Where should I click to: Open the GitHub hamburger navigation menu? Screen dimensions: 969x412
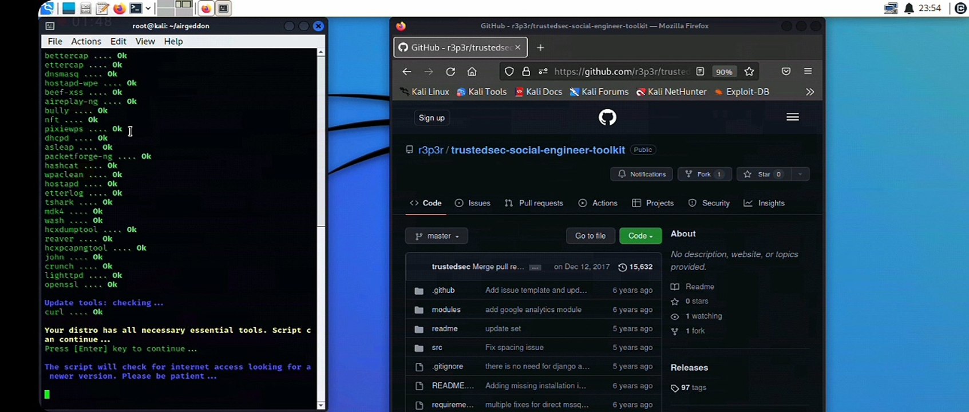coord(793,117)
